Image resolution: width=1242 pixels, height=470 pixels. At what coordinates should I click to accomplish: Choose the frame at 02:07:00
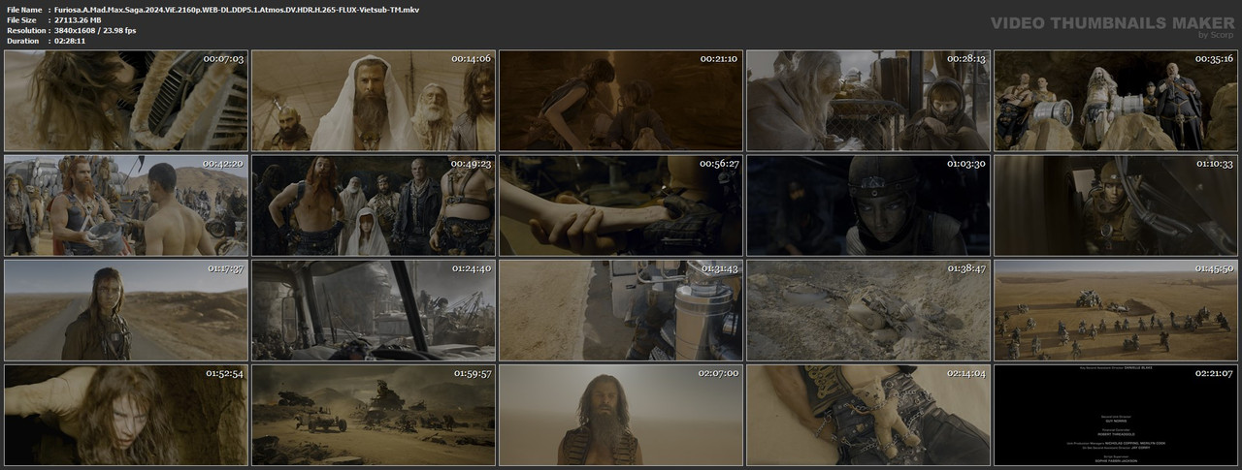click(621, 415)
